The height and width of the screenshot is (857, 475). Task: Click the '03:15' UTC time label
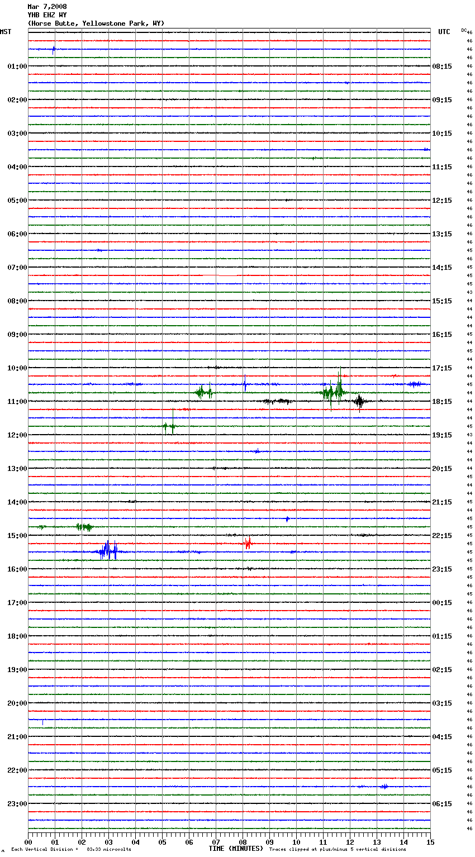click(x=442, y=703)
